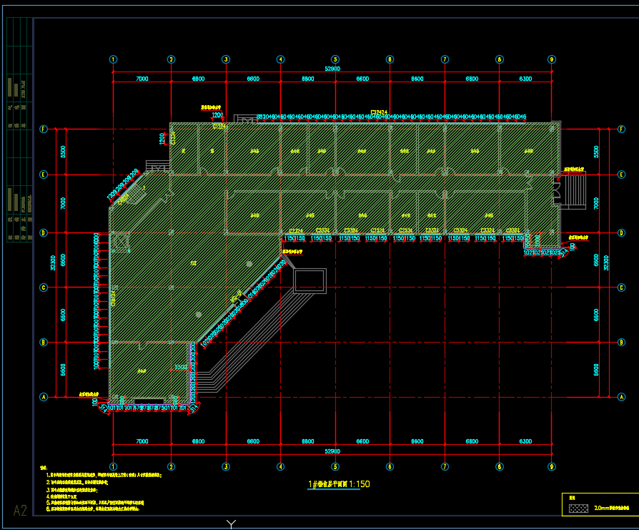Click the overall 52900 dimension above the plan
The image size is (639, 530).
click(332, 69)
